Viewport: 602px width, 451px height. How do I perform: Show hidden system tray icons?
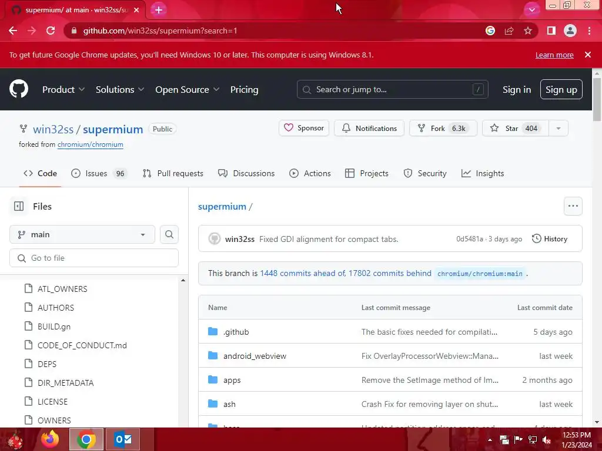(x=490, y=440)
